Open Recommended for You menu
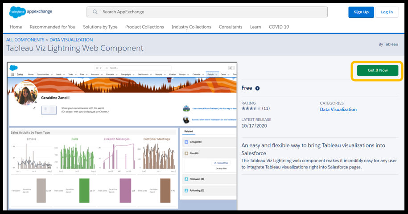 [53, 27]
